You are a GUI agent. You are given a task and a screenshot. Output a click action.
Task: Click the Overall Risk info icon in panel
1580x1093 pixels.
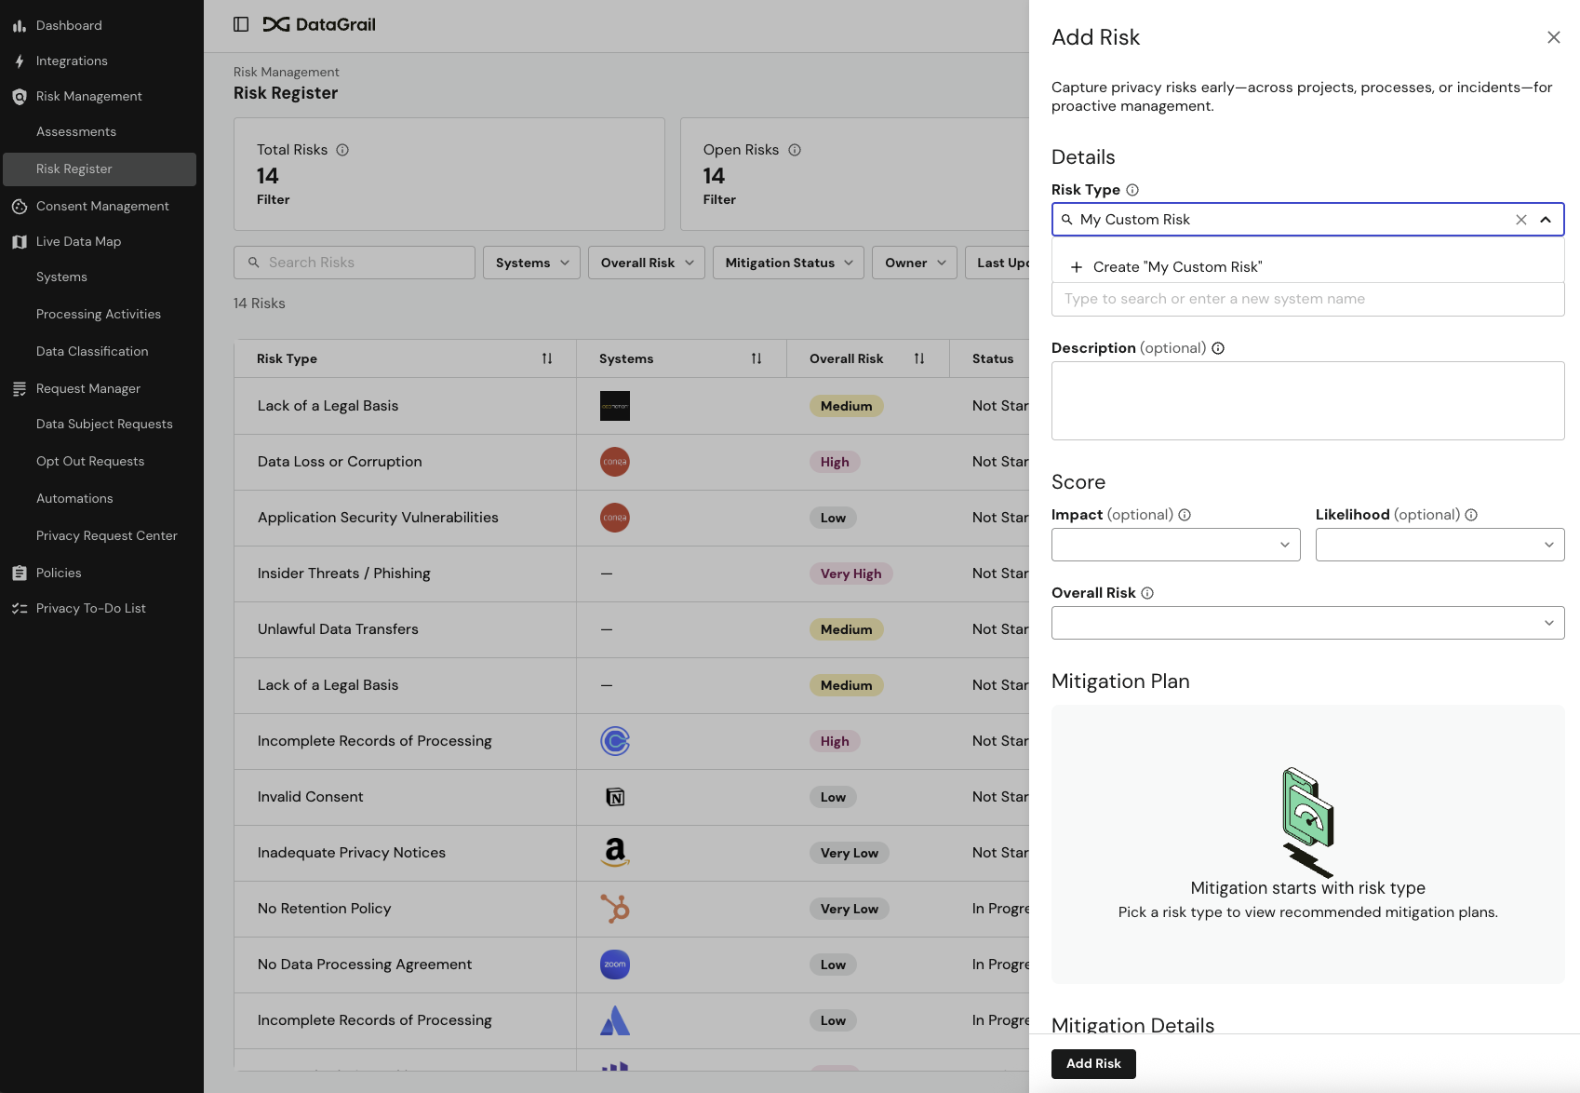coord(1147,593)
